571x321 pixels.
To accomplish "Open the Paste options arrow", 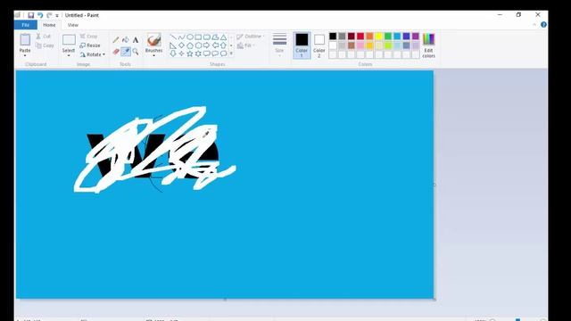I will point(25,55).
